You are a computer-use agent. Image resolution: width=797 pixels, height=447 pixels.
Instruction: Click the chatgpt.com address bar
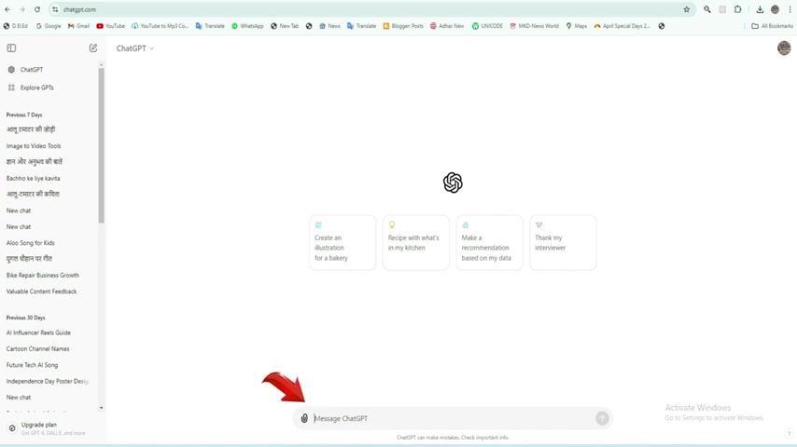point(371,9)
